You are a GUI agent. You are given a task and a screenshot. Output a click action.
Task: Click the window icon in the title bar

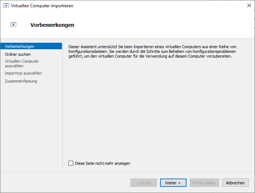point(6,6)
